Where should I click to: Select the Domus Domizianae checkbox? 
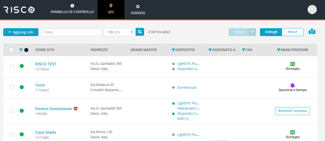pos(12,111)
